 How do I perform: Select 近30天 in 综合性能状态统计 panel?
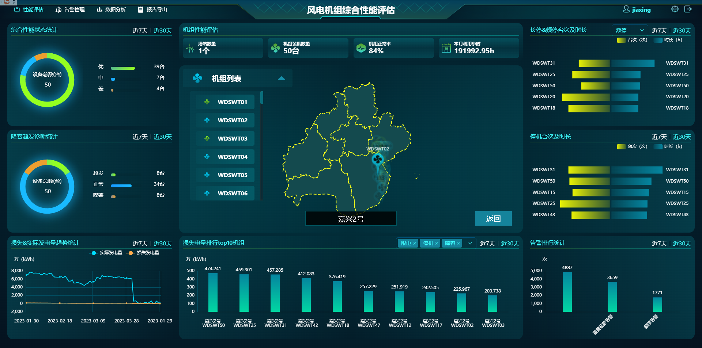pos(163,31)
